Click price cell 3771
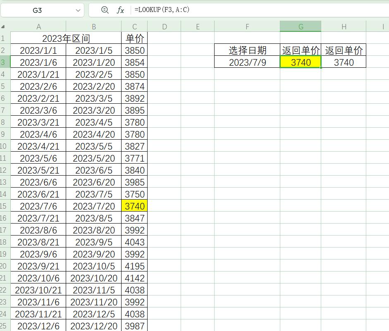 [134, 158]
